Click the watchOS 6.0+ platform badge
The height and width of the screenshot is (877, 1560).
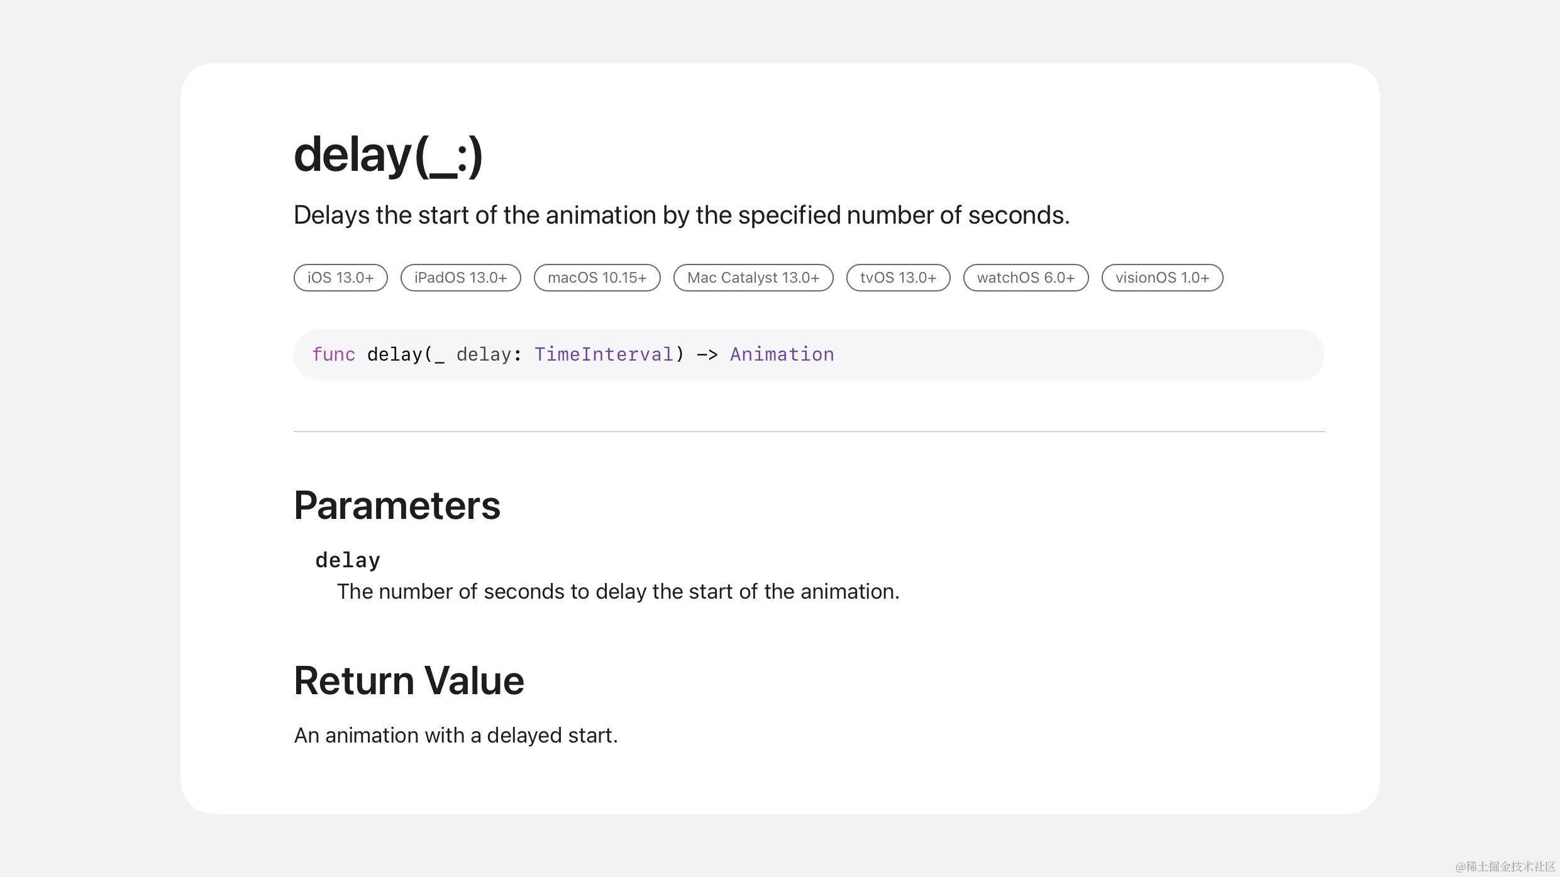[x=1025, y=278]
